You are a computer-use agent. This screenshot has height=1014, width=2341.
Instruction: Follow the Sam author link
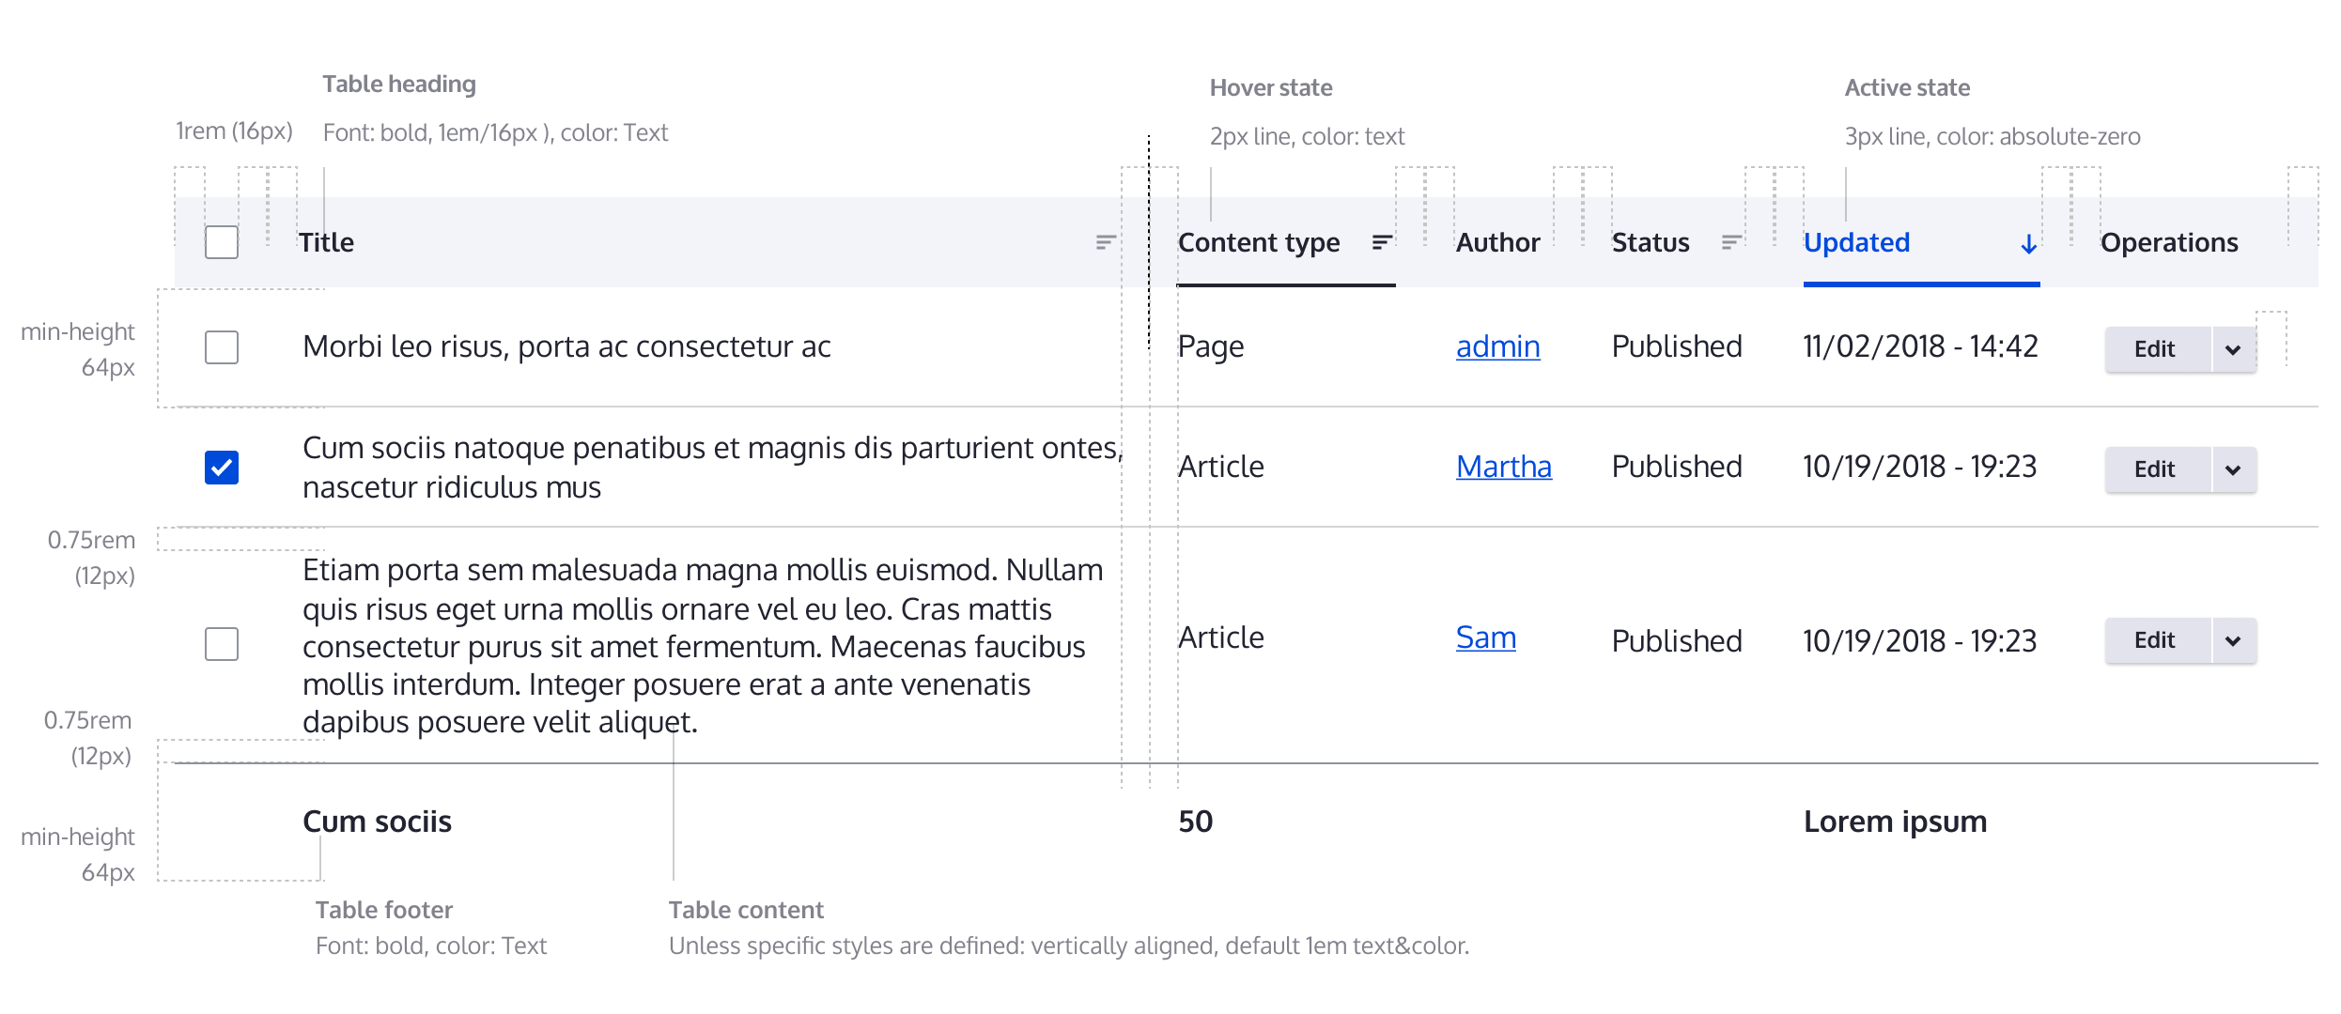click(1485, 638)
